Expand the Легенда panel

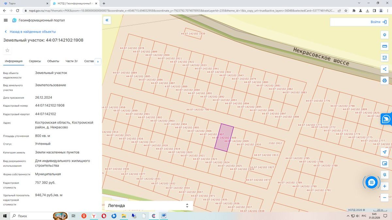coord(148,206)
